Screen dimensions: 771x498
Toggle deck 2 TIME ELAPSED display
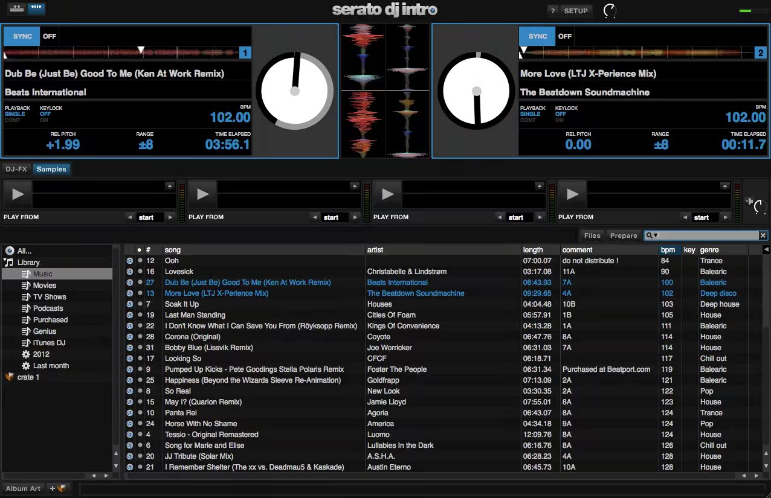pos(743,145)
